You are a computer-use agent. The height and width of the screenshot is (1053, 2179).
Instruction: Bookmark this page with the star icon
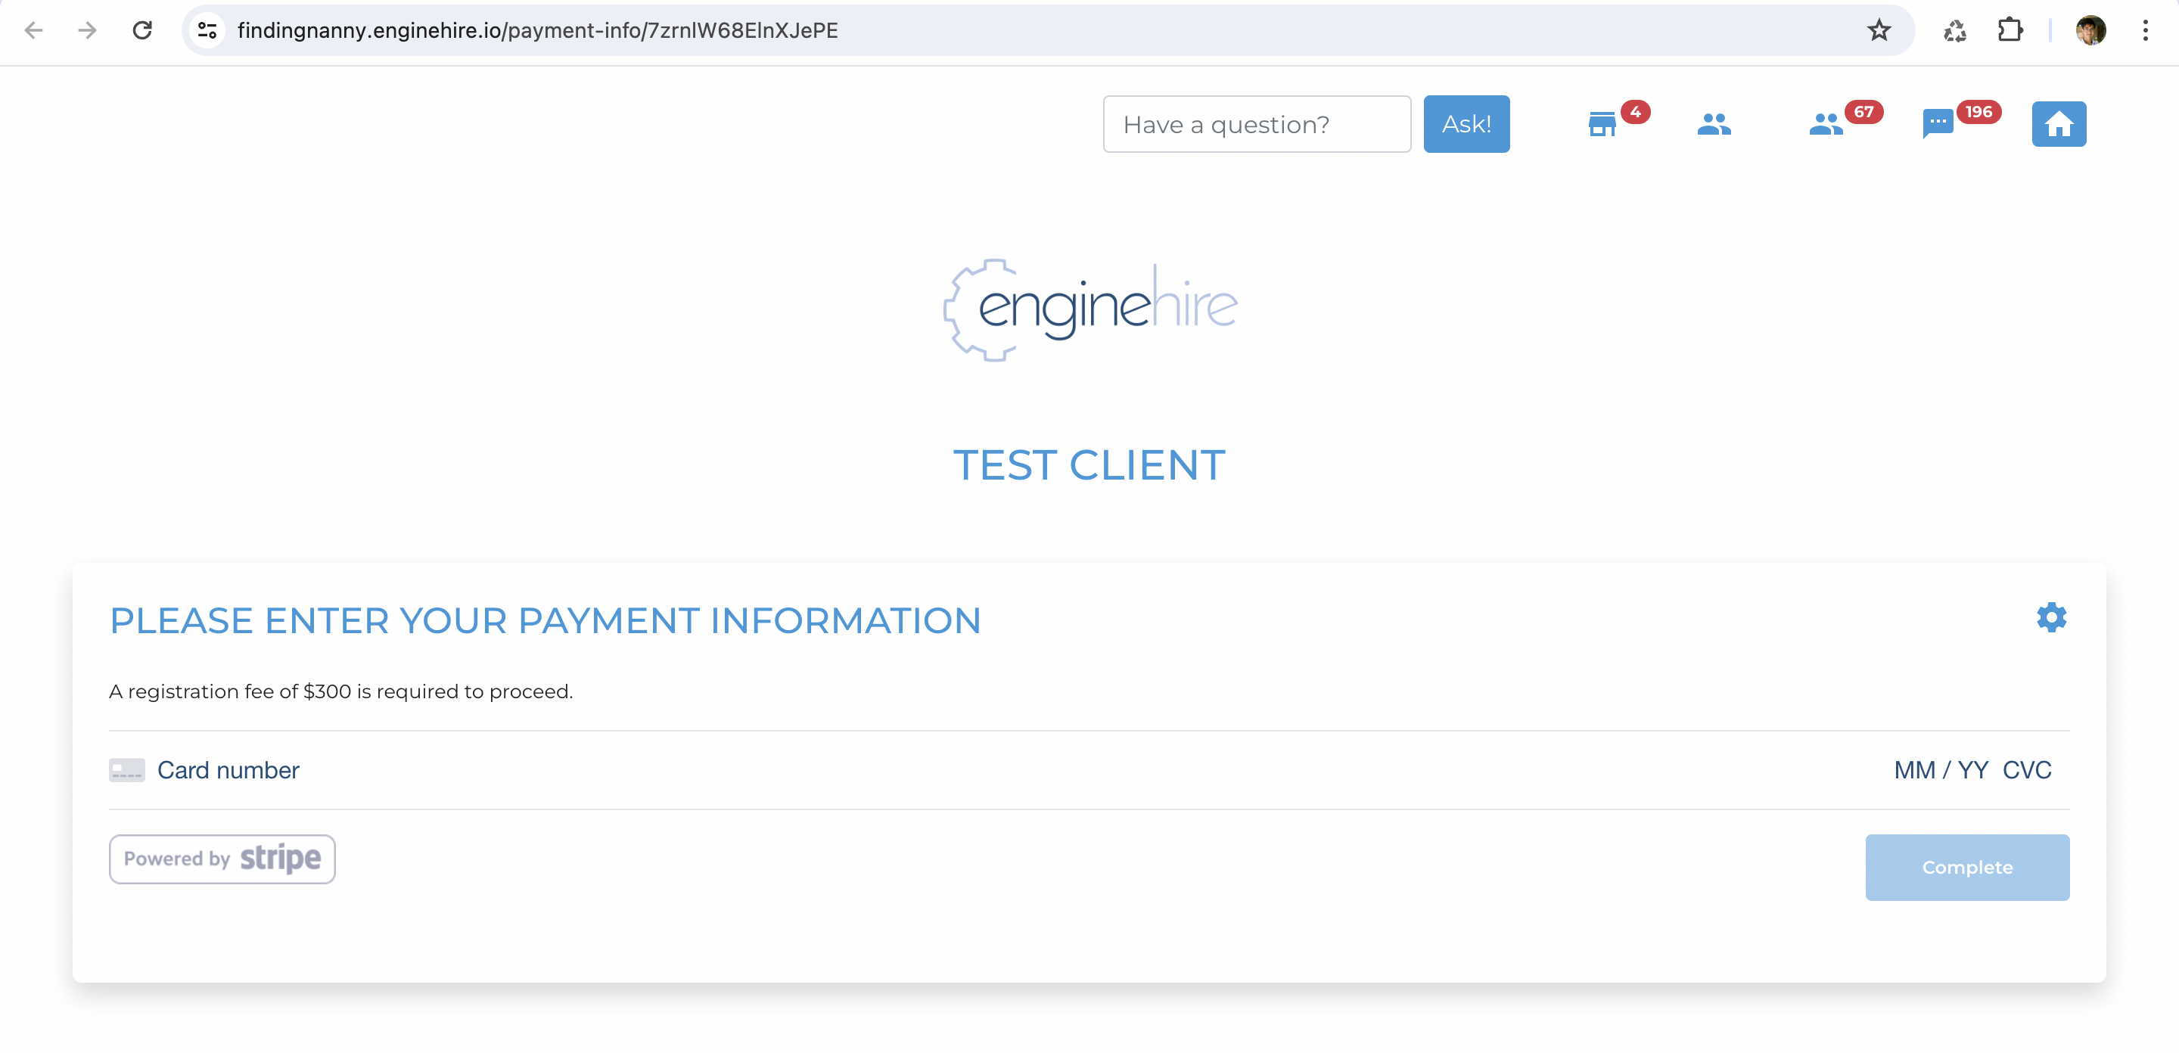click(1879, 30)
